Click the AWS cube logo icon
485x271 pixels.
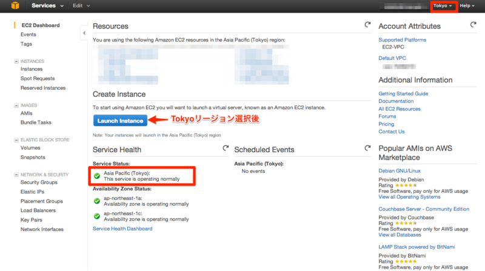(15, 5)
